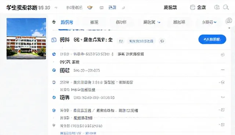Click the checkmark icon ending the third list row
The height and width of the screenshot is (135, 235).
223,82
